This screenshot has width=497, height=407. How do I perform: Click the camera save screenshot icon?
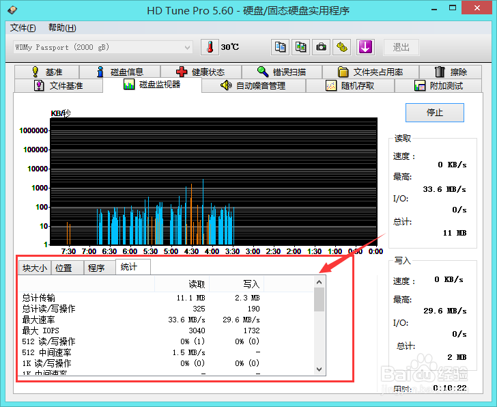321,47
